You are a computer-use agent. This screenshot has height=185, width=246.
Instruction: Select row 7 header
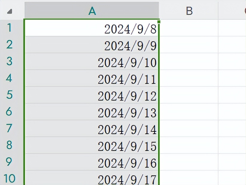12,128
